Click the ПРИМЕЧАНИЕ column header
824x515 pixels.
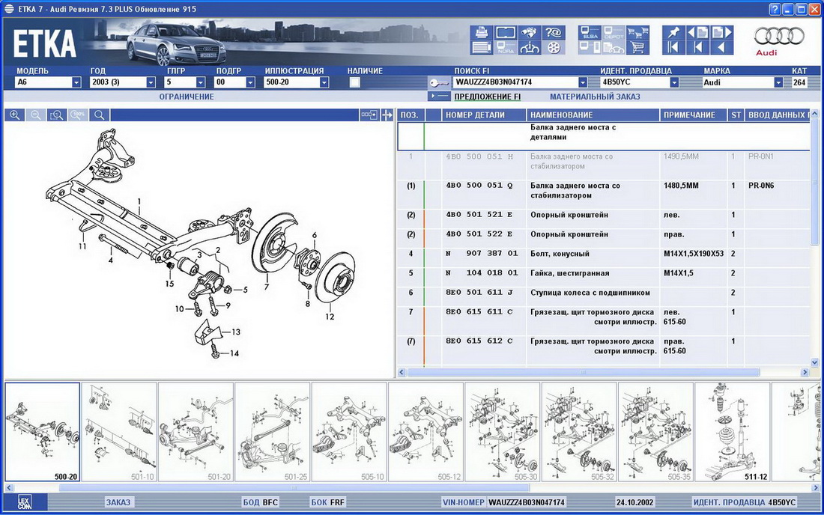pos(693,115)
